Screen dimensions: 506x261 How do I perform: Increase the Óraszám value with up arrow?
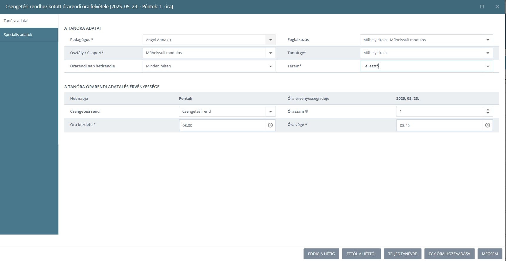pyautogui.click(x=488, y=109)
